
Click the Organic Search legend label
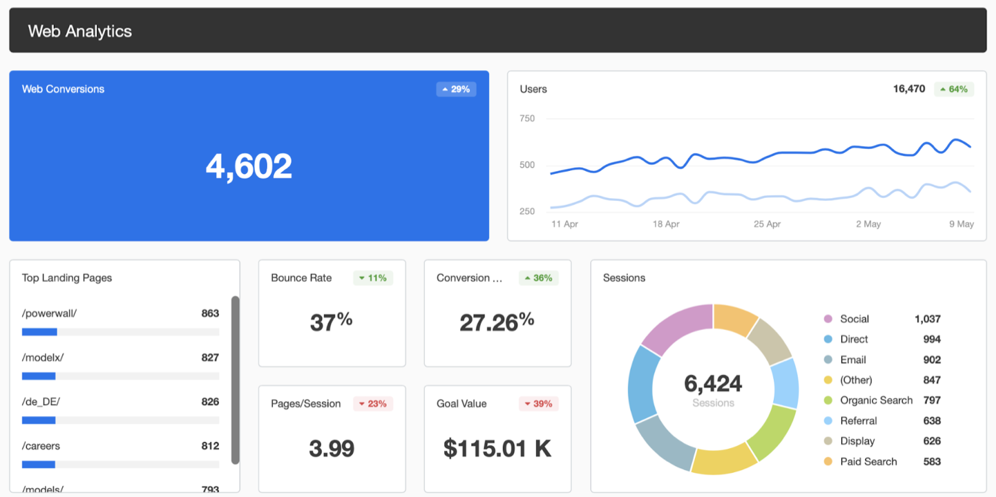(x=876, y=400)
